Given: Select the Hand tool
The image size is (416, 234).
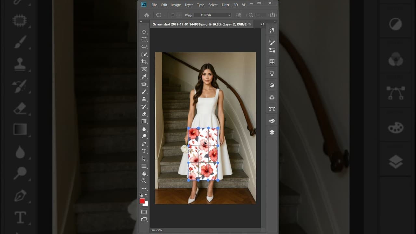Looking at the screenshot, I should tap(144, 174).
